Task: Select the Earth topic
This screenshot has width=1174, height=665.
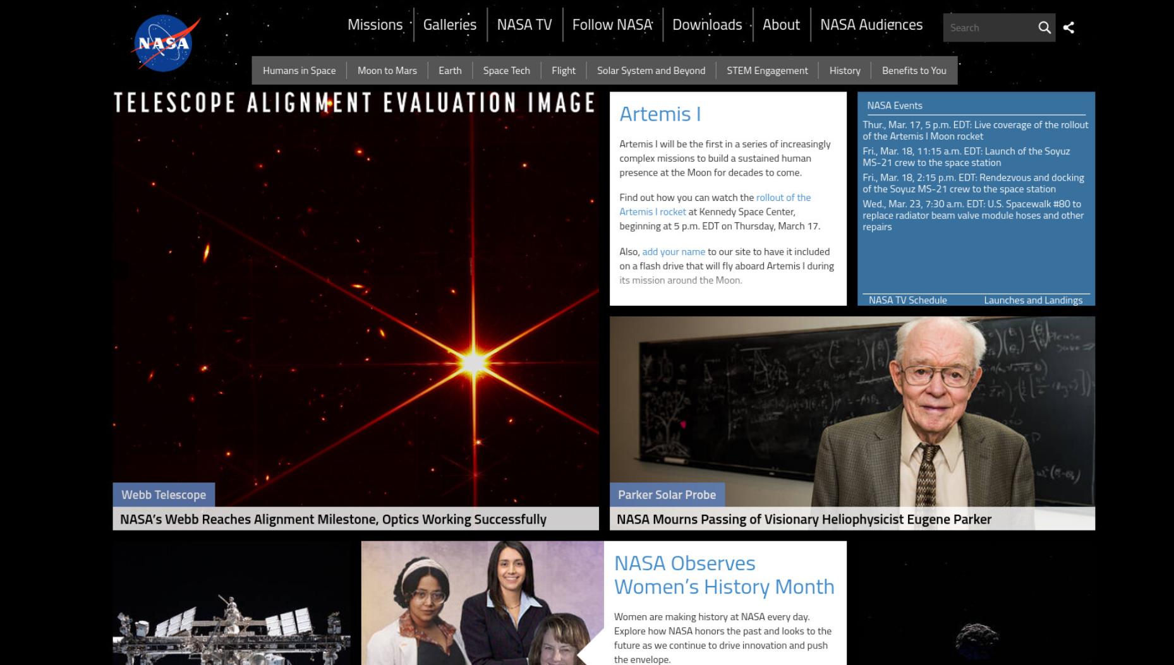Action: 450,71
